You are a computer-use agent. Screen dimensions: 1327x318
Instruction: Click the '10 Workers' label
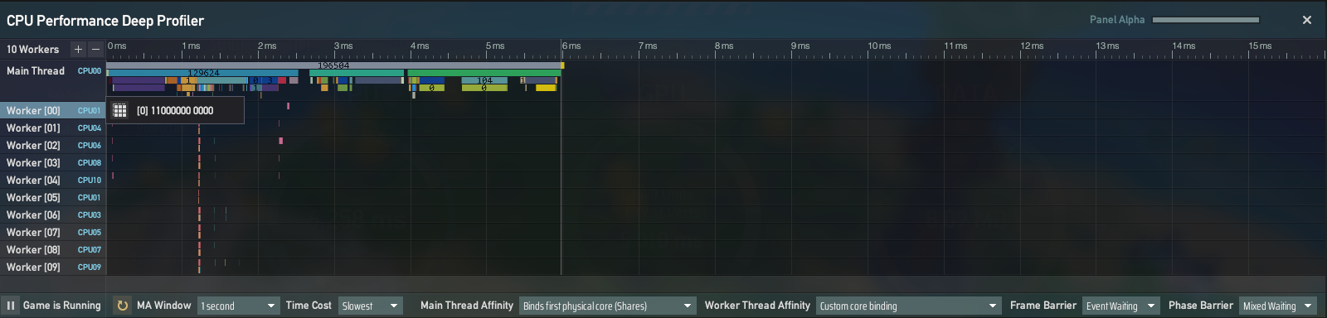pyautogui.click(x=33, y=50)
